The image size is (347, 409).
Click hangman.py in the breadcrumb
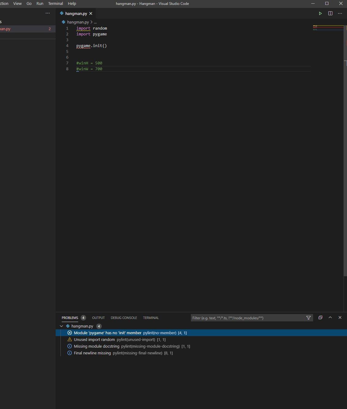tap(78, 22)
